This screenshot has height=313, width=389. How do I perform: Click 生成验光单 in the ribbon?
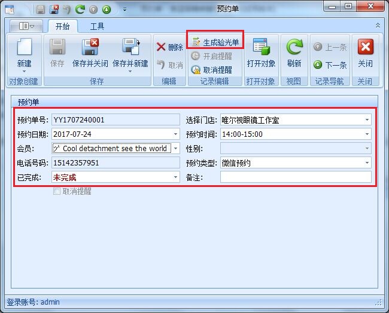point(215,42)
